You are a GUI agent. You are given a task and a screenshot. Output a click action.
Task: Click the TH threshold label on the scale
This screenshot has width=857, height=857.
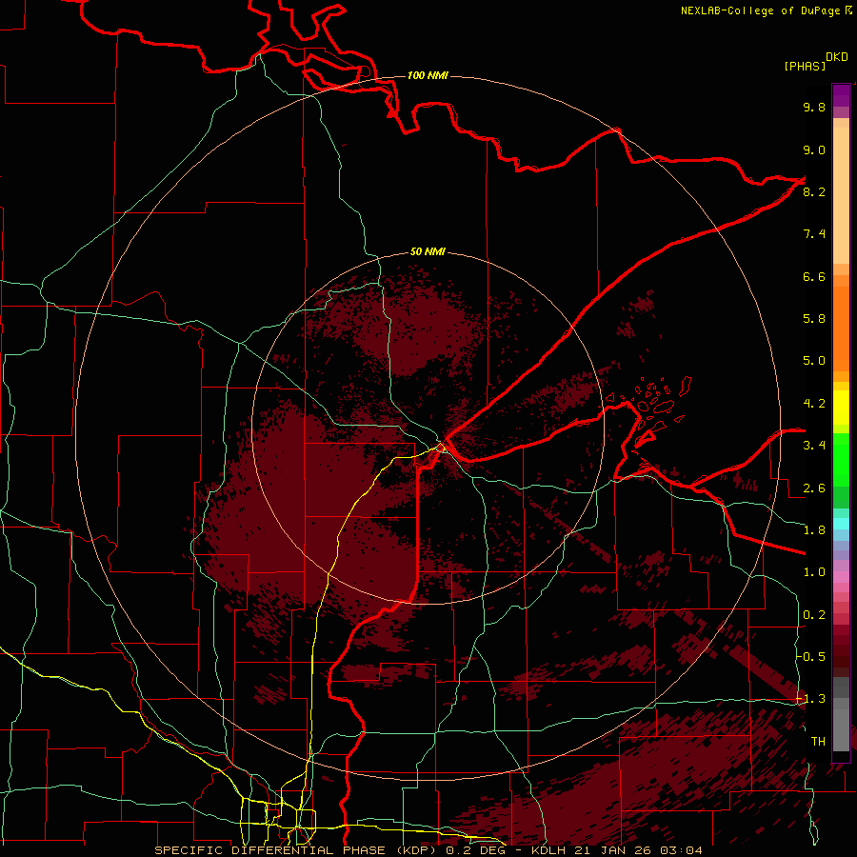pos(818,742)
